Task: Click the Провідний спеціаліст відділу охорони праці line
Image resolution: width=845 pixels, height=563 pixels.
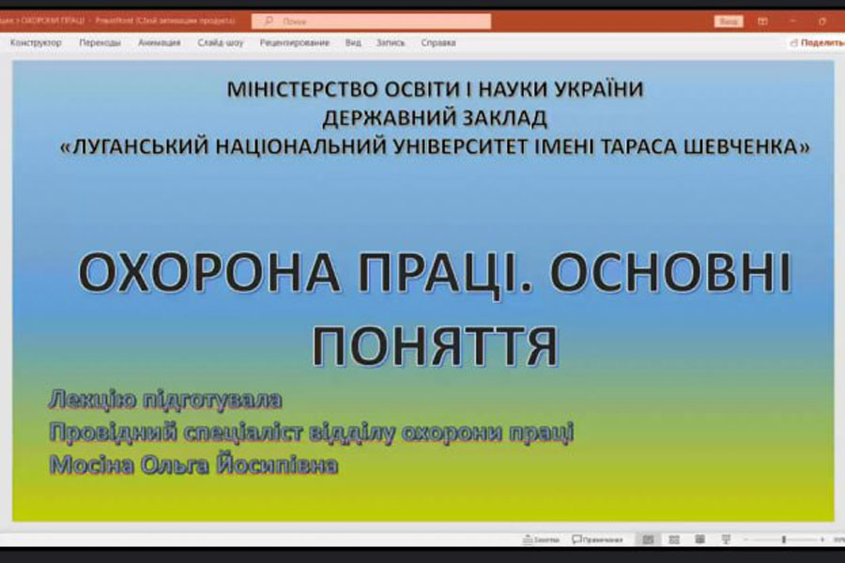Action: point(311,432)
